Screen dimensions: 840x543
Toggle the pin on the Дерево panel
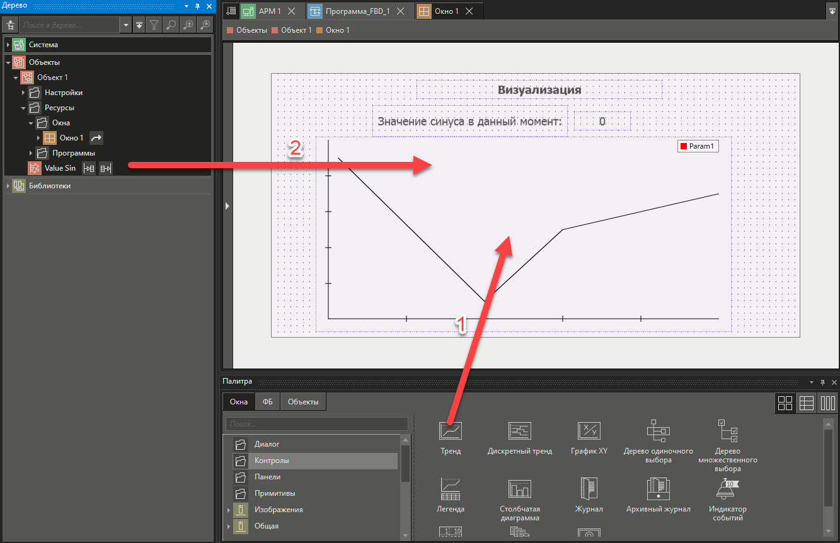(196, 6)
